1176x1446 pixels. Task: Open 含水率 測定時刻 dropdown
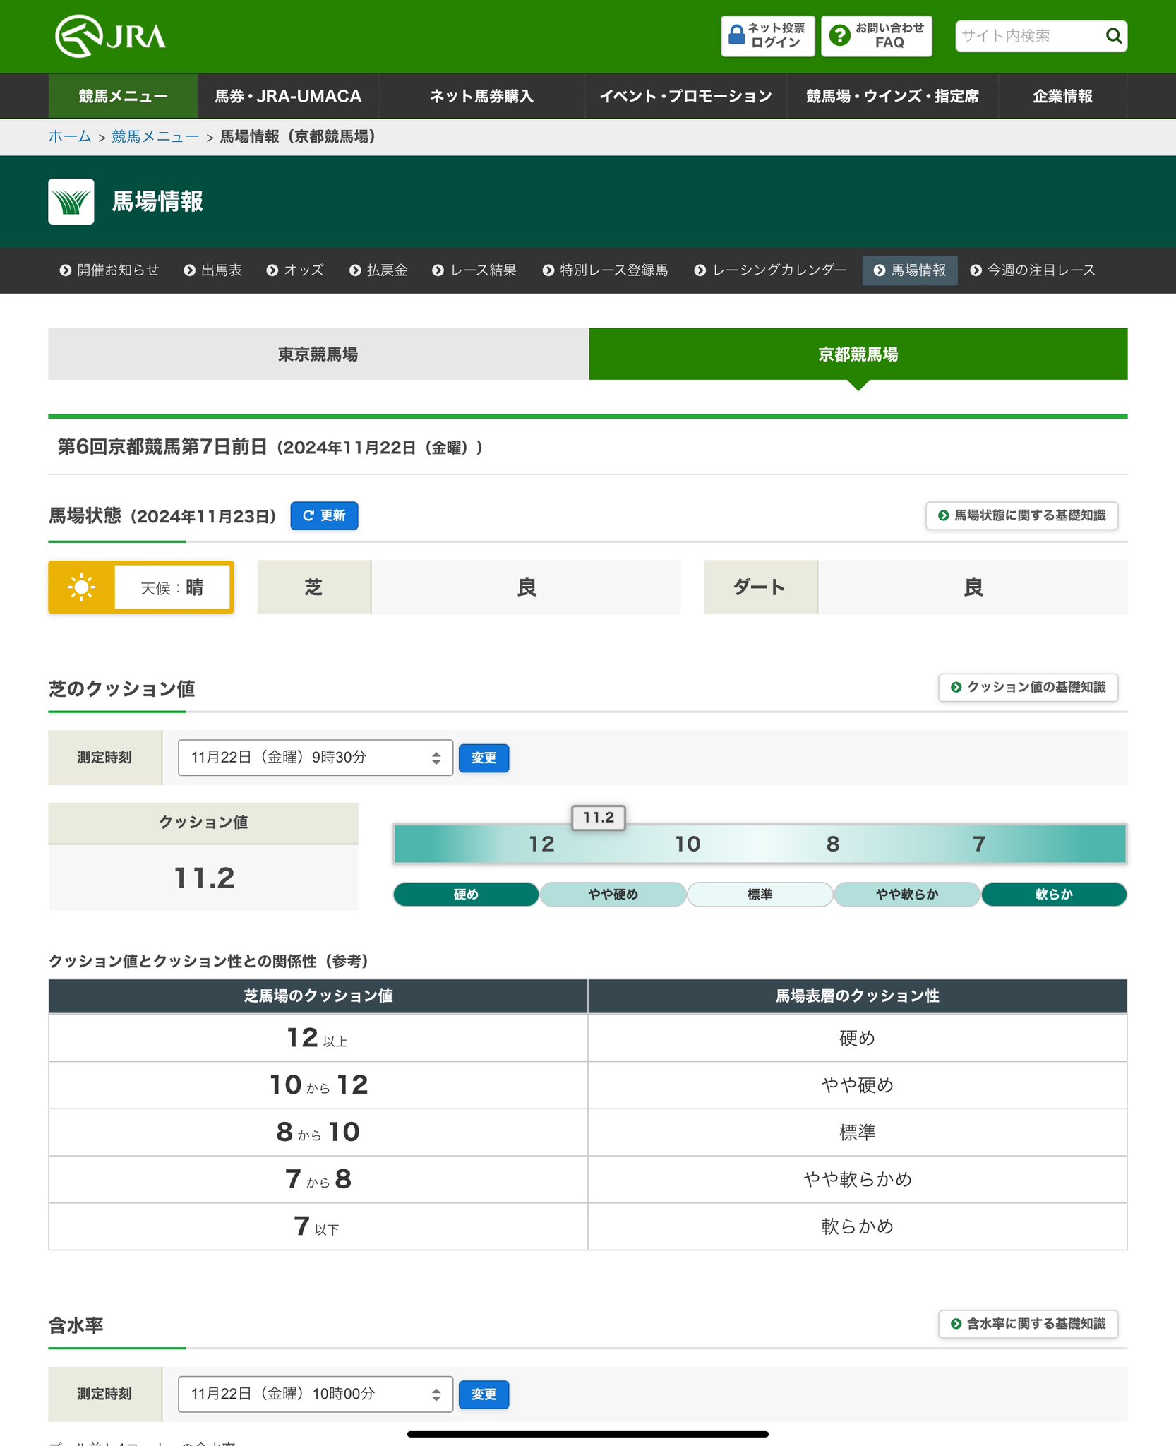[x=316, y=1394]
